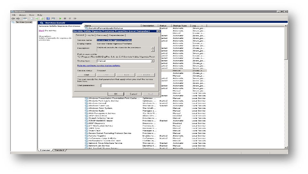Click the Stop Service toolbar icon

(x=65, y=19)
